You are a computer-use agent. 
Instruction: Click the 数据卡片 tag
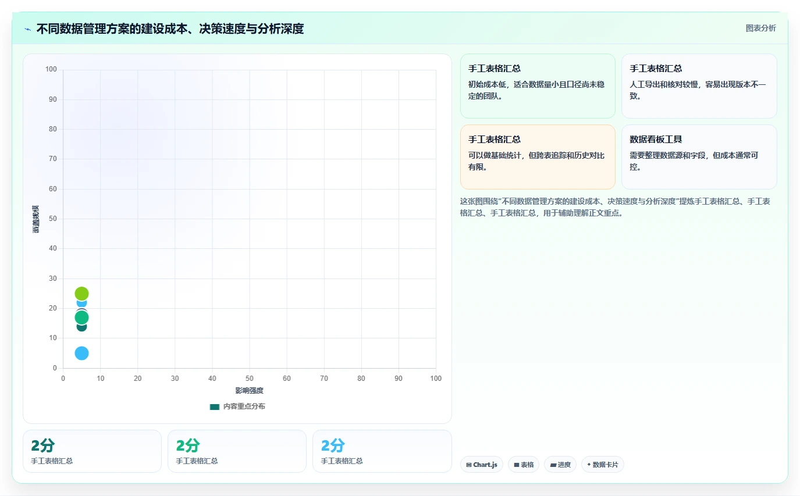click(x=602, y=465)
